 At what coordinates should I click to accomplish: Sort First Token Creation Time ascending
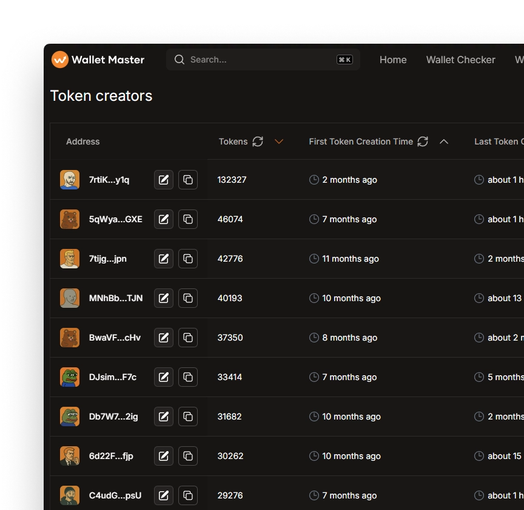coord(444,141)
